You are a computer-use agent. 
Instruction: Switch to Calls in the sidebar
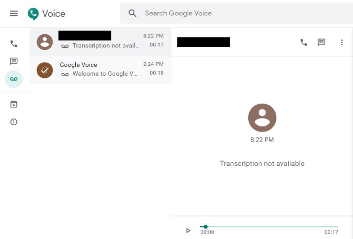click(14, 44)
